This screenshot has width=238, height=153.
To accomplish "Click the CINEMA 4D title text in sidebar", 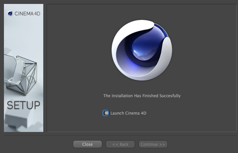I will (x=27, y=14).
